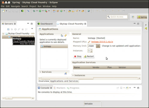Open the dropdown arrow next to External Tools
This screenshot has height=108, width=149.
(x=49, y=11)
